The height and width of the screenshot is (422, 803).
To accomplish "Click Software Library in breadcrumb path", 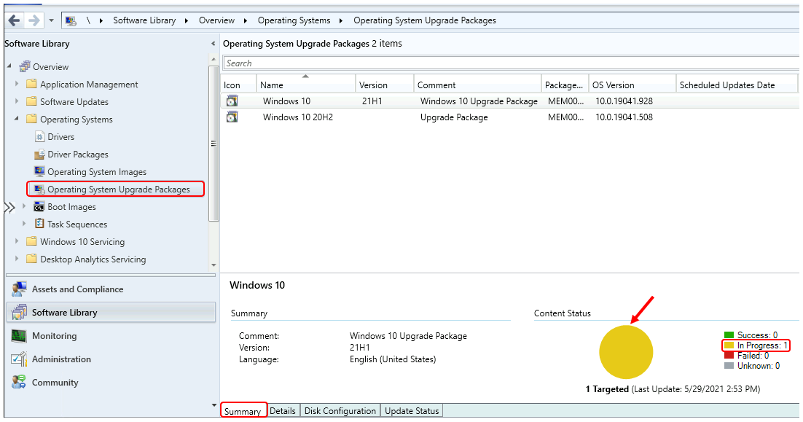I will pyautogui.click(x=144, y=20).
